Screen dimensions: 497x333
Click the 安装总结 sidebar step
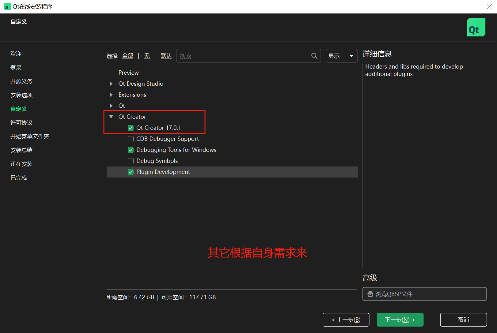[x=21, y=150]
